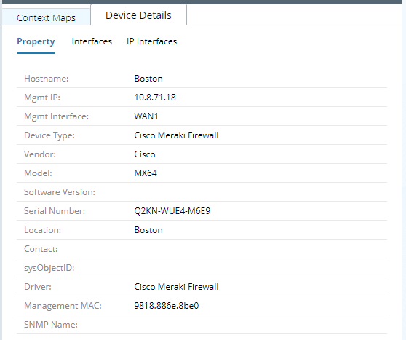Click the Mgmt Interface value WAN1
The image size is (406, 340).
pos(146,116)
